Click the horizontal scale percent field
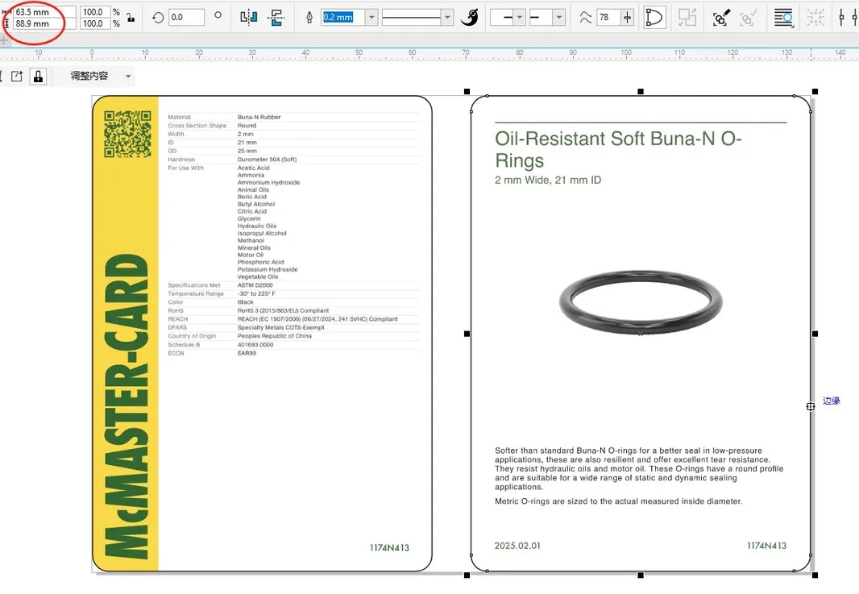The height and width of the screenshot is (594, 859). pyautogui.click(x=94, y=11)
